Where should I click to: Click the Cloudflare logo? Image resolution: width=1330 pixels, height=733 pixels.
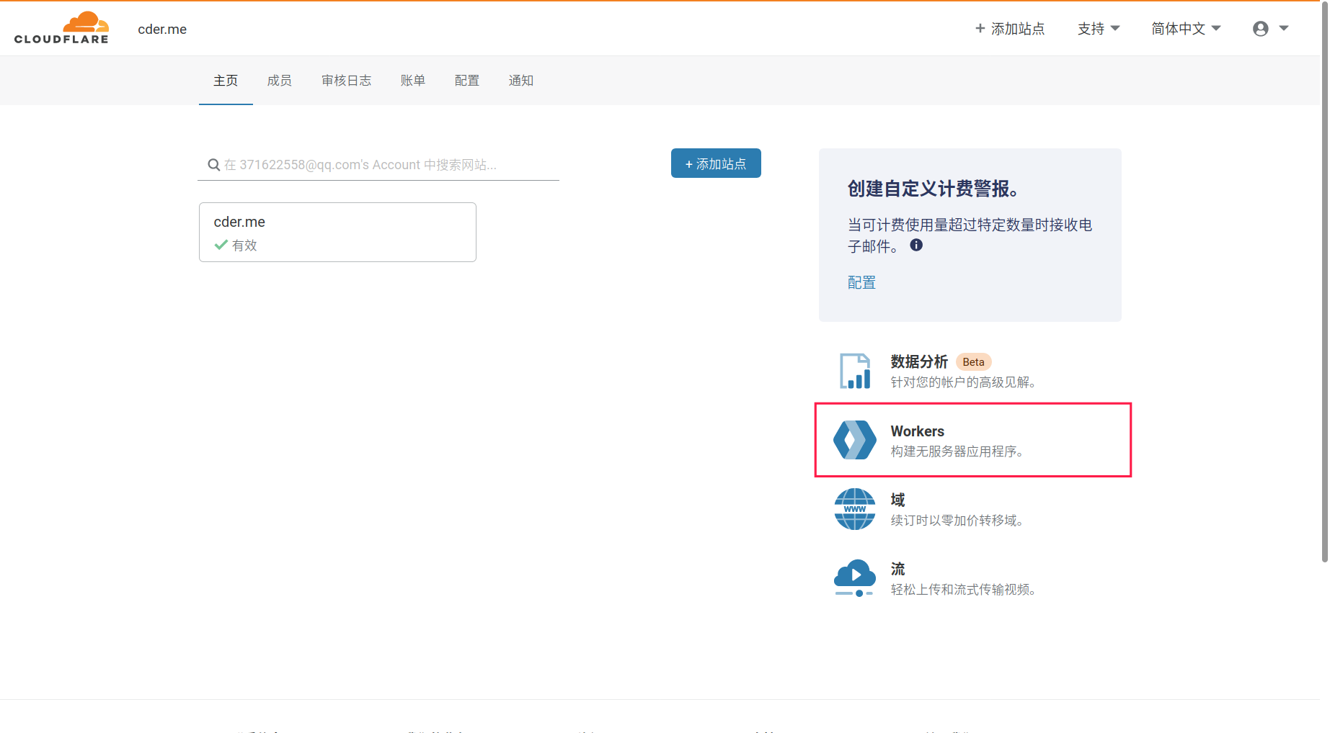click(61, 28)
